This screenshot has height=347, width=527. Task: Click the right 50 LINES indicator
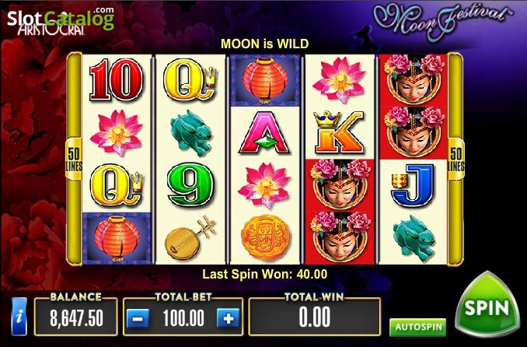pos(456,159)
